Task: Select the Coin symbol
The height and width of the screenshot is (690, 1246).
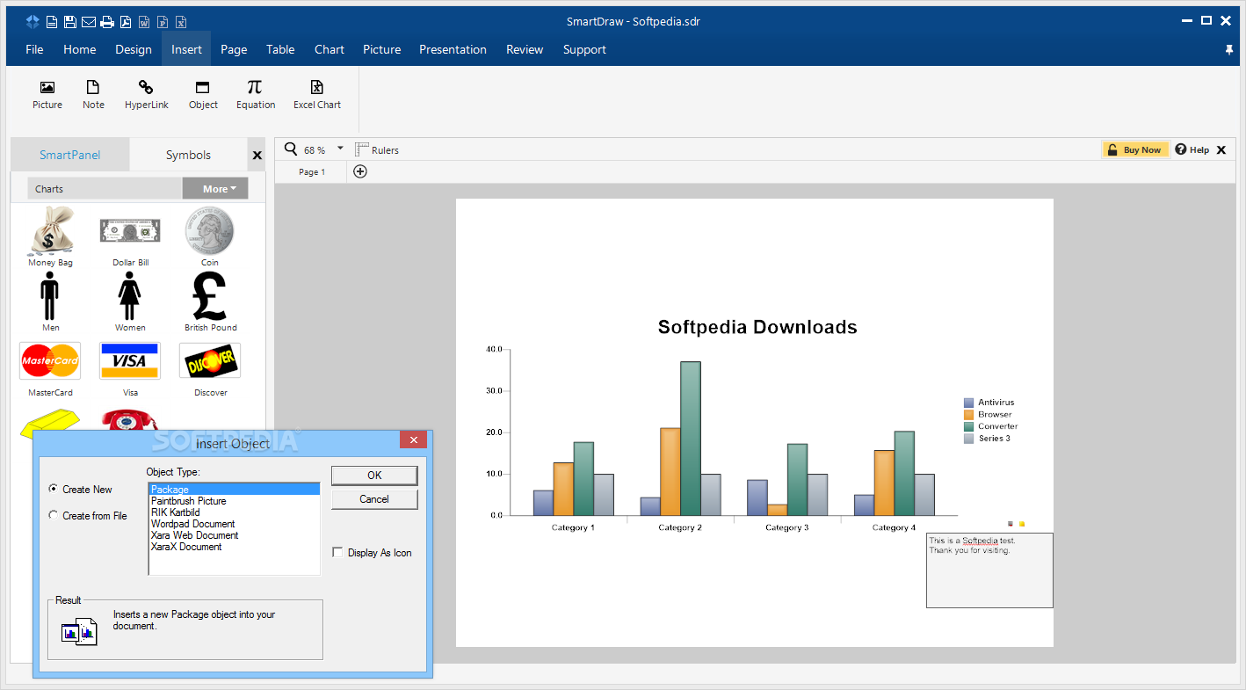Action: pos(210,236)
